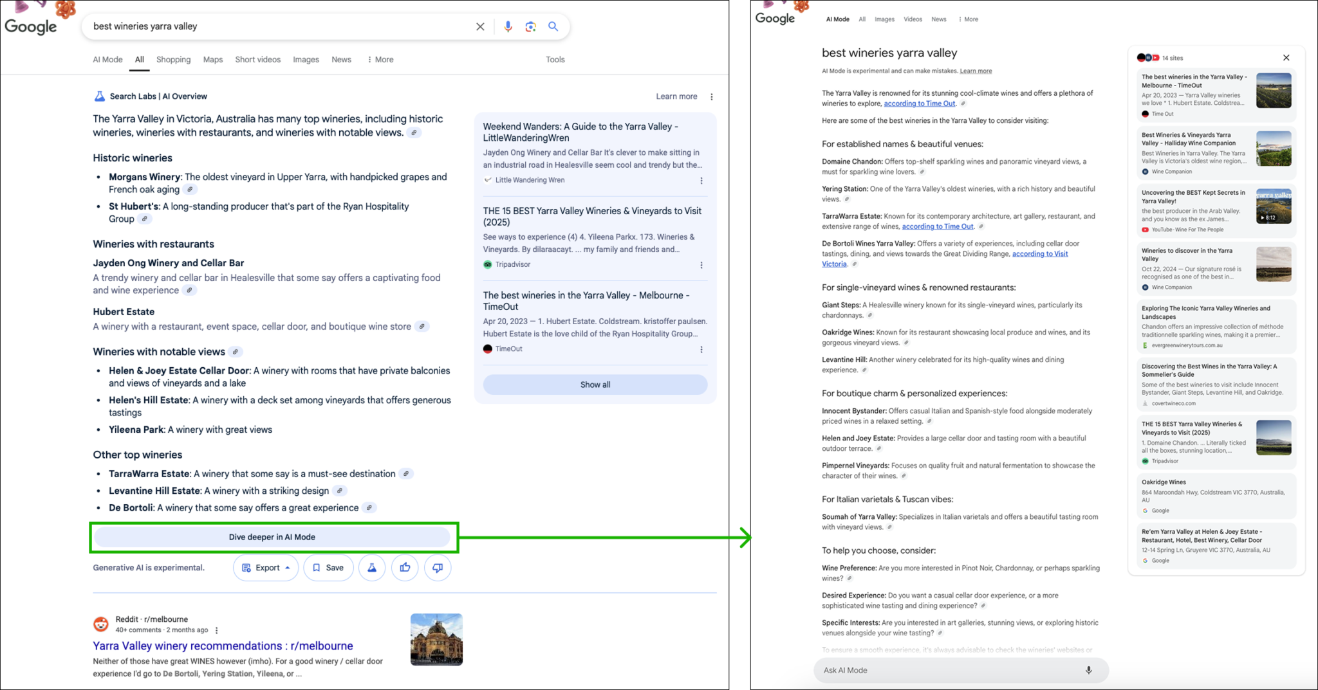Open the Export dropdown menu
Screen dimensions: 1318x690
click(266, 568)
